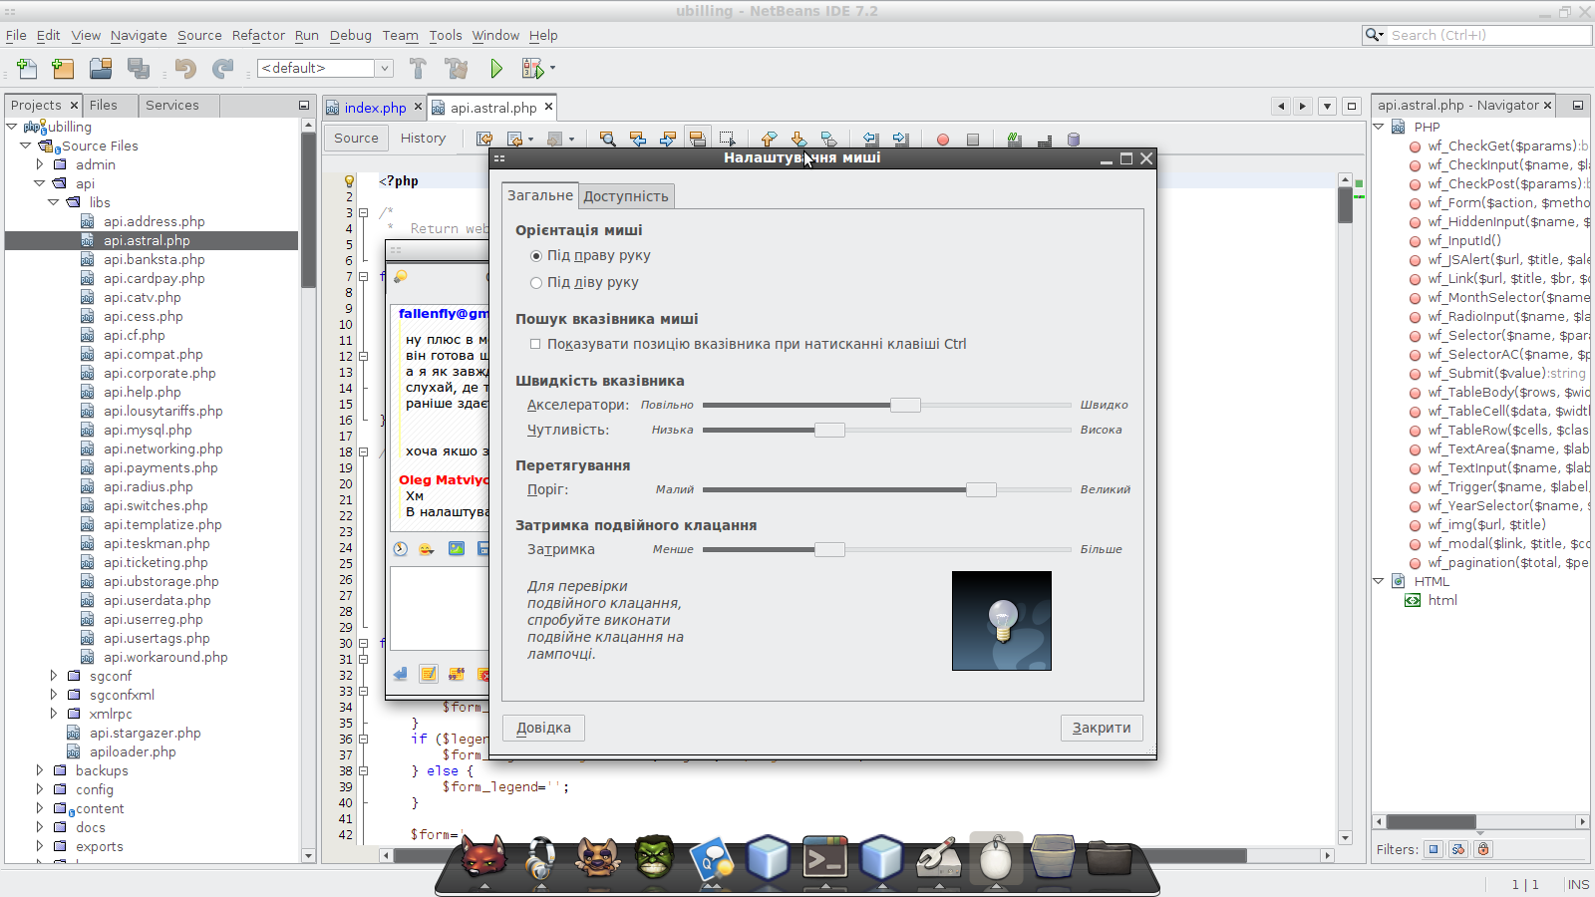Click the editor tab list dropdown arrow
The width and height of the screenshot is (1595, 897).
click(x=1327, y=106)
